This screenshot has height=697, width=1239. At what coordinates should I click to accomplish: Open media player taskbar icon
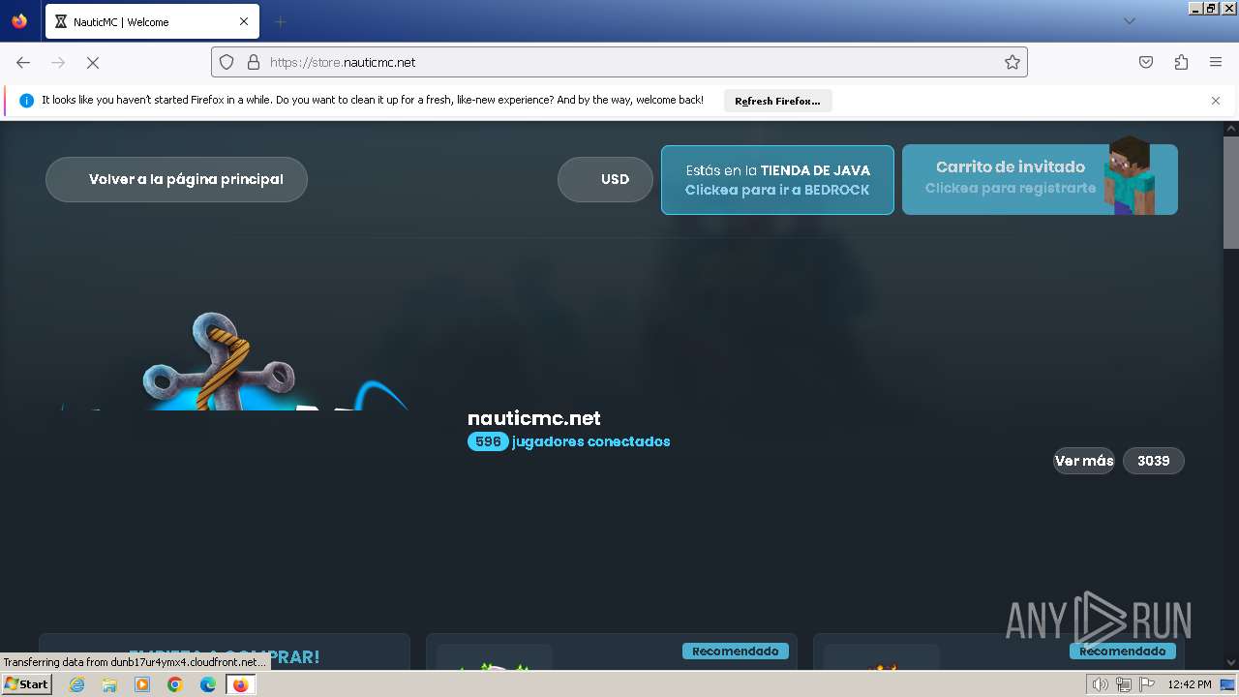point(142,684)
